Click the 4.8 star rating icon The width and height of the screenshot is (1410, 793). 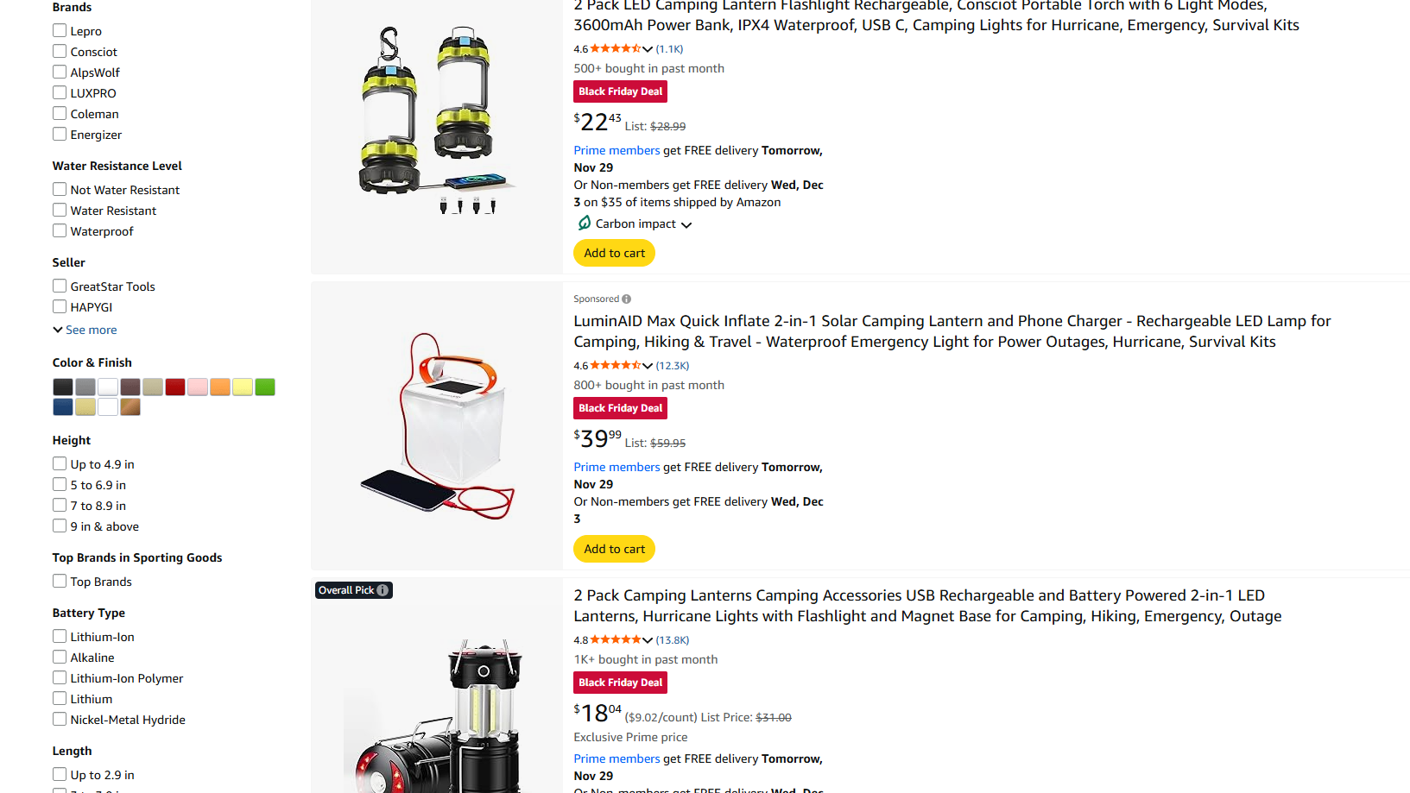point(616,640)
